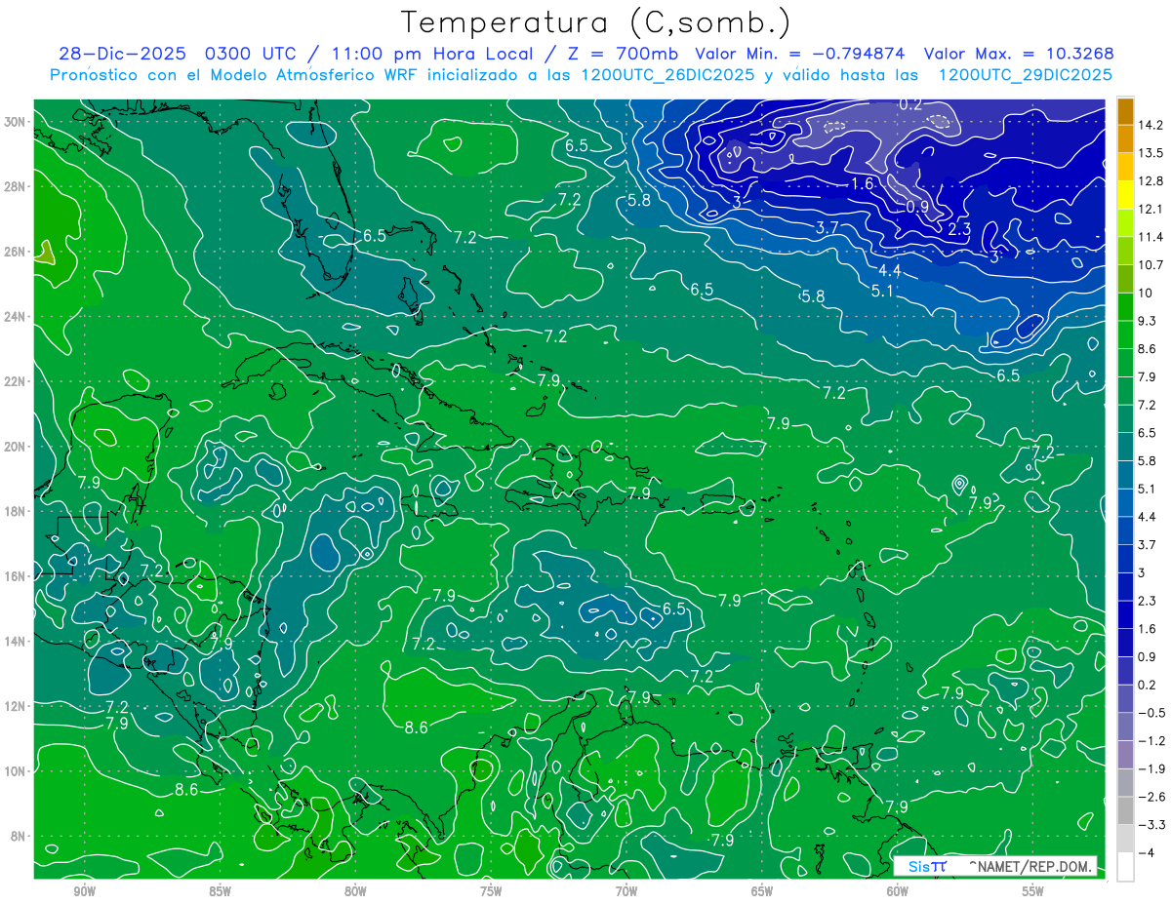Screen dimensions: 1171x904
Task: Click the 9.3 value on the color scale
Action: click(1149, 321)
